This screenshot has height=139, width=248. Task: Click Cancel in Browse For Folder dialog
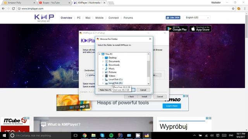pos(143,90)
